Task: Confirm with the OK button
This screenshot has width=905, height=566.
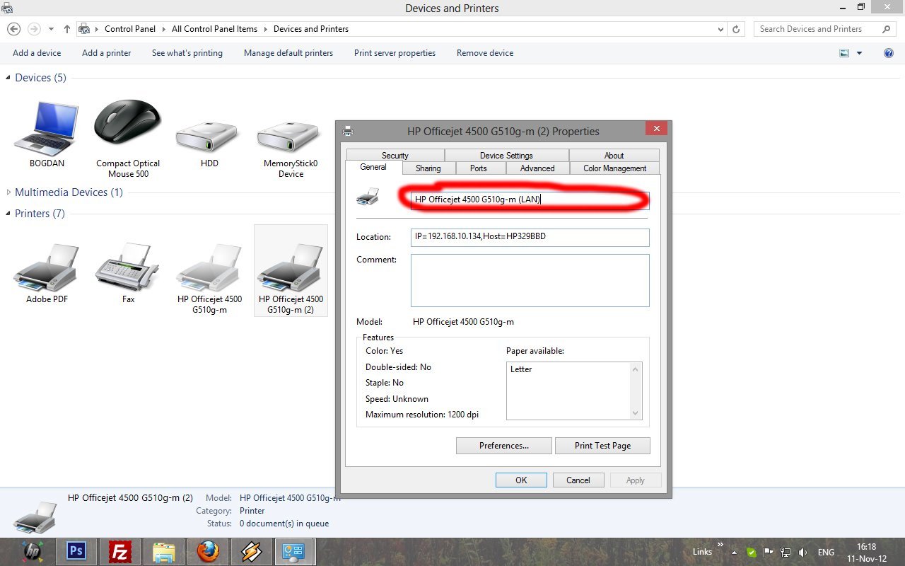Action: pyautogui.click(x=521, y=480)
